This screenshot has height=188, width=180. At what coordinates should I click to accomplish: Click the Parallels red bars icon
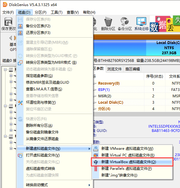click(x=96, y=169)
